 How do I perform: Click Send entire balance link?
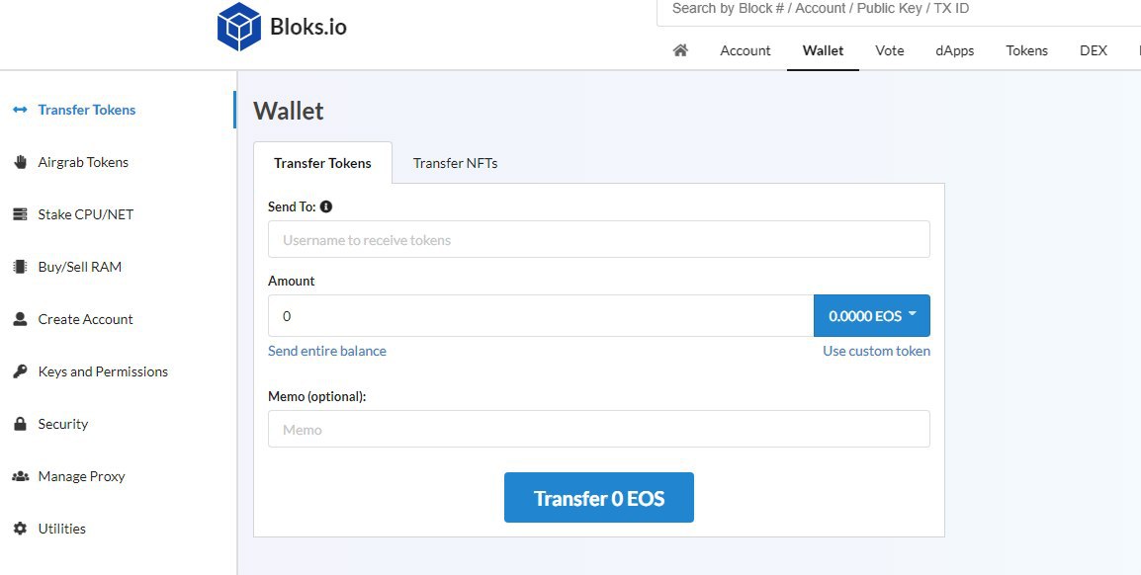[x=326, y=351]
